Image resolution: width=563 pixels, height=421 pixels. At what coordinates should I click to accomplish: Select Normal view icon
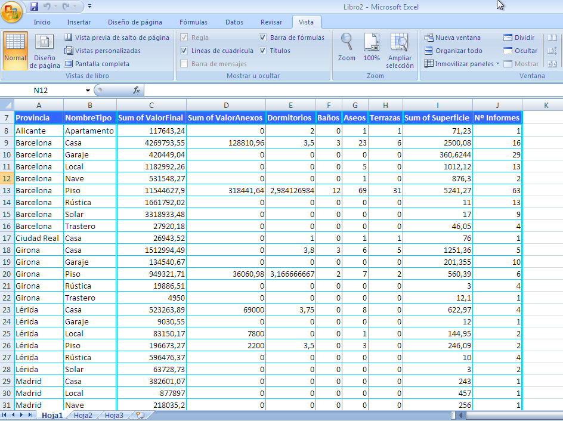tap(15, 49)
